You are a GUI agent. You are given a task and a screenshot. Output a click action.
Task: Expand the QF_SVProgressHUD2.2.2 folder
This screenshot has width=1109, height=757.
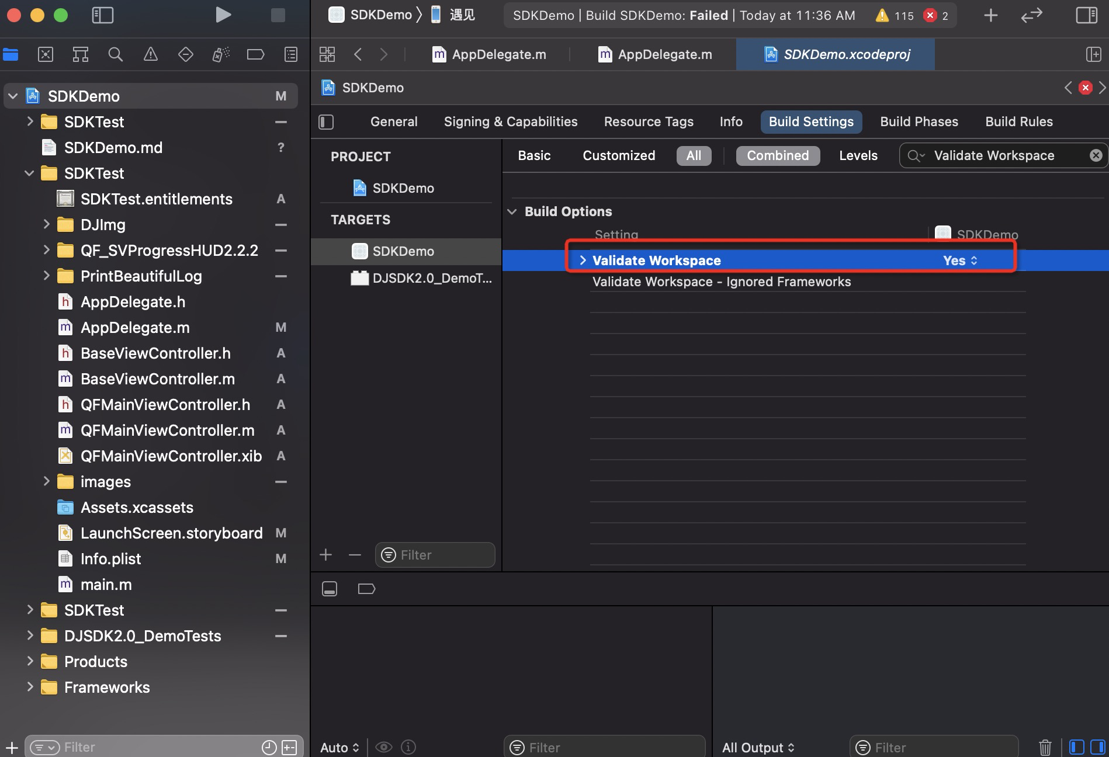pyautogui.click(x=46, y=250)
